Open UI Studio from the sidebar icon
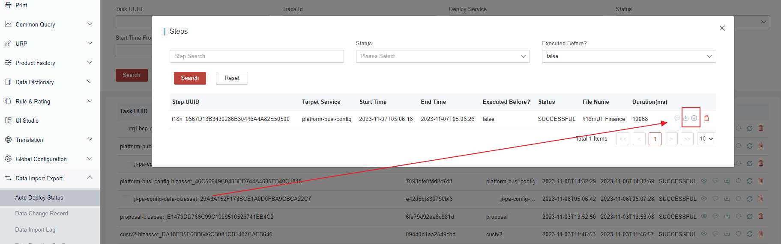781x244 pixels. click(8, 121)
